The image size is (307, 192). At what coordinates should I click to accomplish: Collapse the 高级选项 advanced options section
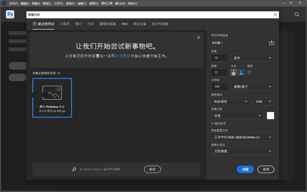pos(218,123)
